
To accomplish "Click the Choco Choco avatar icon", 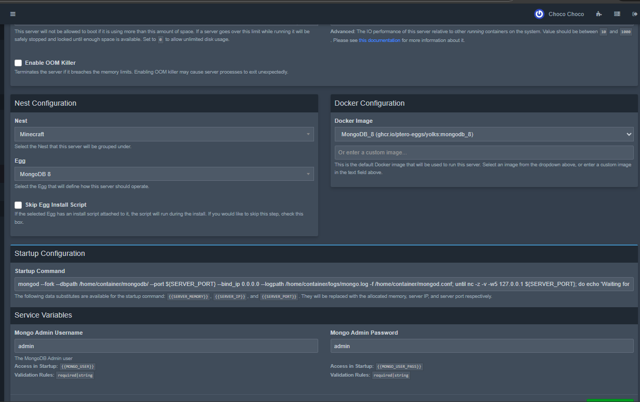I will [x=539, y=14].
